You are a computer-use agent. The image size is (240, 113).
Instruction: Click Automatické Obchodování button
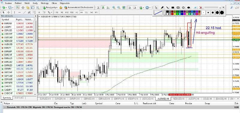tap(79, 7)
